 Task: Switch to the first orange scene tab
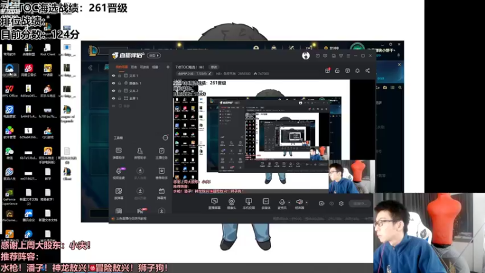tap(122, 67)
